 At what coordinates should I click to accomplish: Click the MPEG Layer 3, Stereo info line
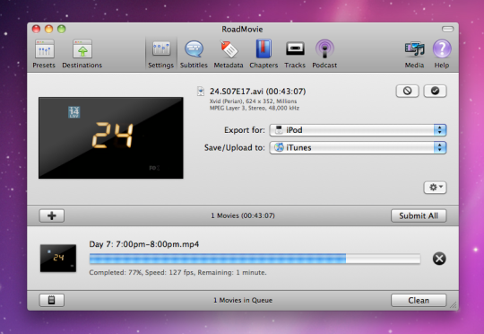click(x=255, y=108)
